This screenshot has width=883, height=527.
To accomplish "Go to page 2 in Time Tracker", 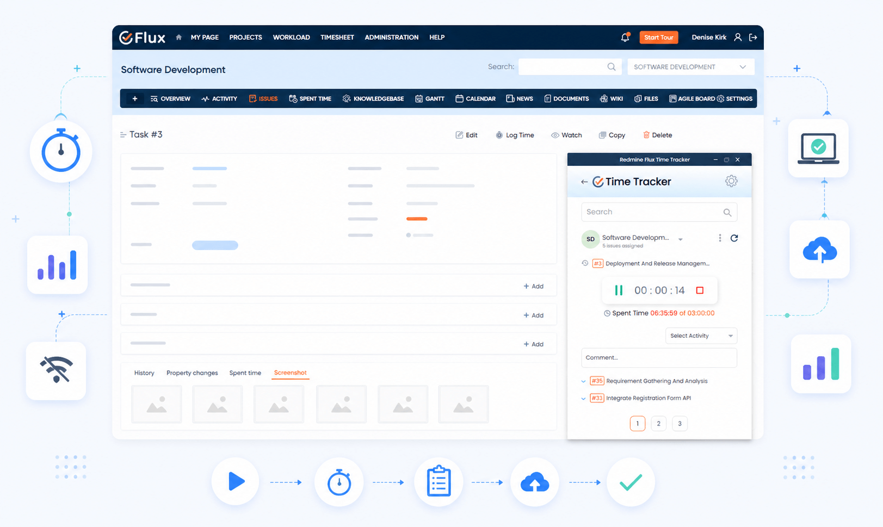I will 658,424.
